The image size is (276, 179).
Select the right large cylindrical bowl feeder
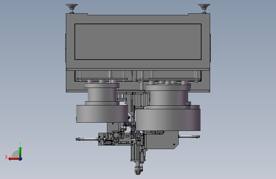(x=168, y=120)
